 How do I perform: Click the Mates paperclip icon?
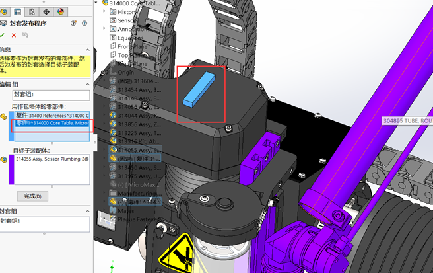coord(113,210)
